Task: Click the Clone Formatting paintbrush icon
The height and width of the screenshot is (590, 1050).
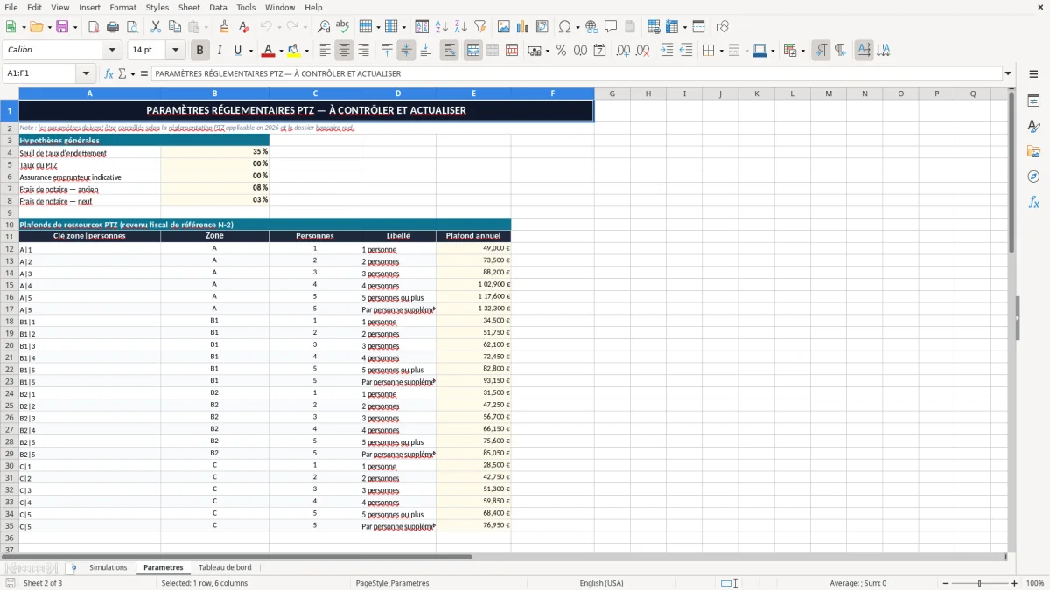Action: tap(224, 27)
